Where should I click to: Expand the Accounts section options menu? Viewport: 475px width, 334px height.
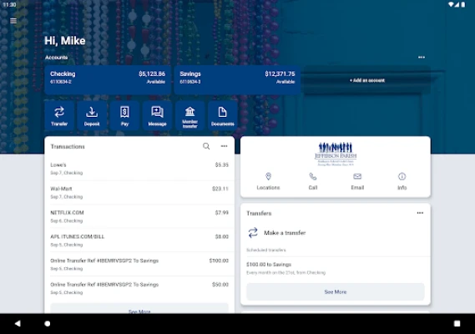(x=422, y=58)
